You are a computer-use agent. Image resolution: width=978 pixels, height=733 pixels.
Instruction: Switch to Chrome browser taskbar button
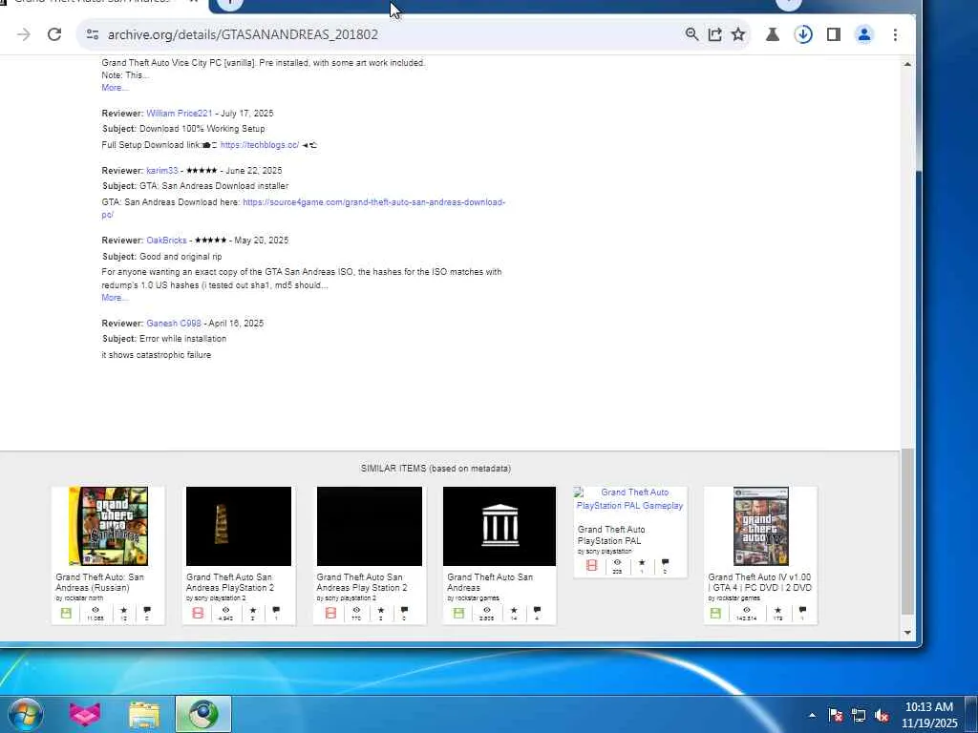coord(203,714)
